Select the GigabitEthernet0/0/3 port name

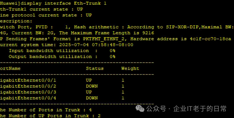click(28, 92)
